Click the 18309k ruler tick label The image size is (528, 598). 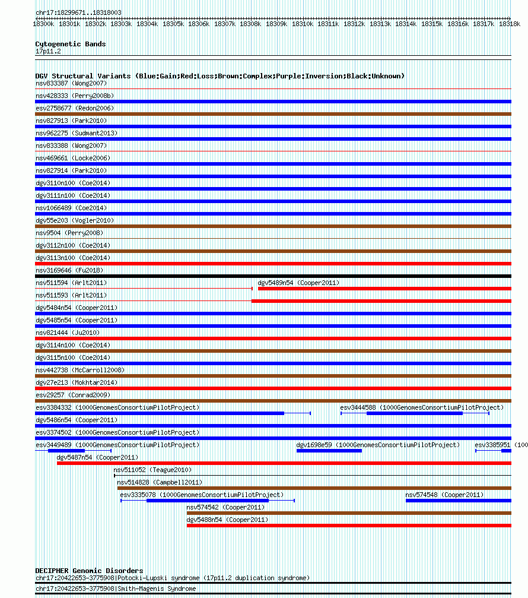pos(276,24)
